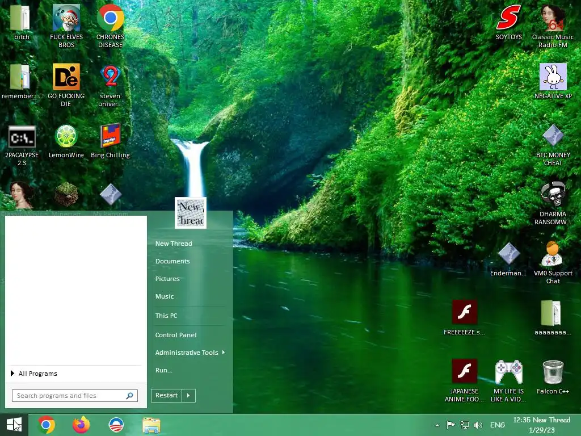The height and width of the screenshot is (436, 581).
Task: Open This PC from the Start menu
Action: tap(166, 316)
